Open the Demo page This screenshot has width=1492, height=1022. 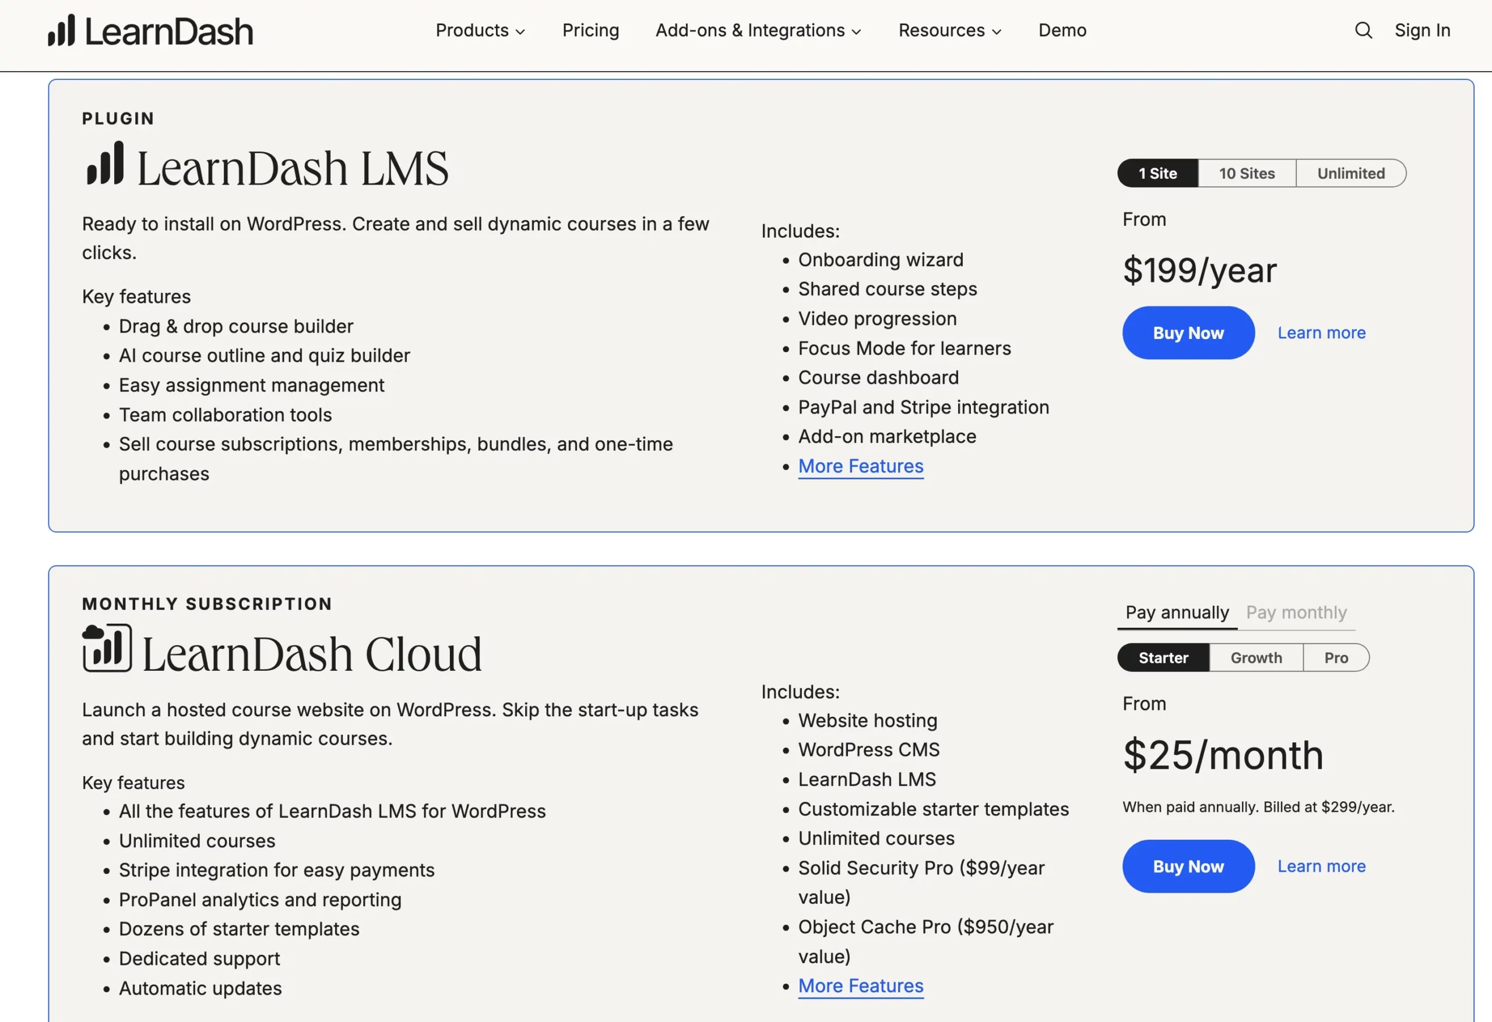point(1061,30)
